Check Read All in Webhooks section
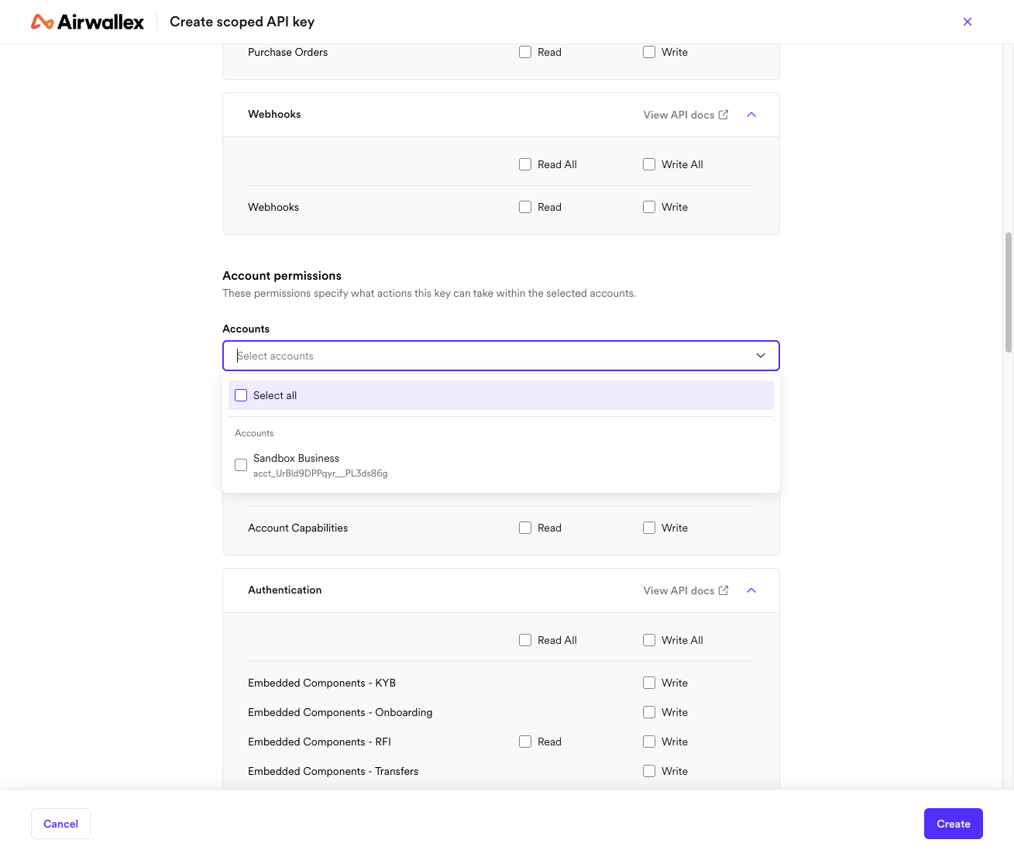 click(525, 164)
